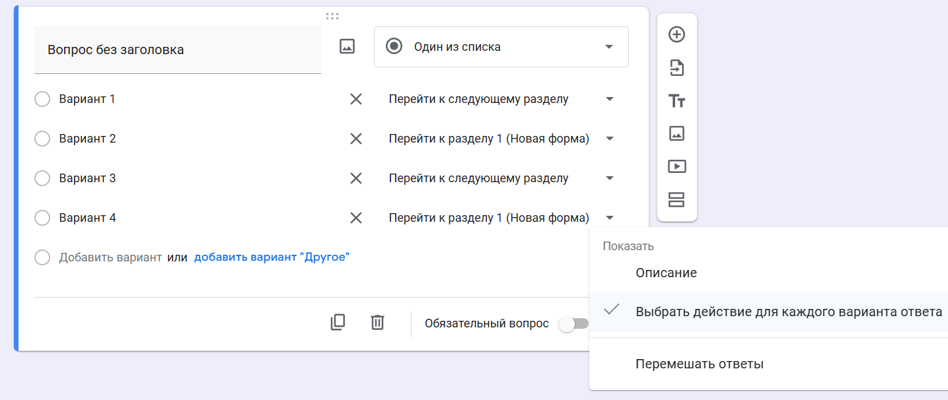Screen dimensions: 948x400
Task: Click добавить вариант "Другое" link
Action: (272, 257)
